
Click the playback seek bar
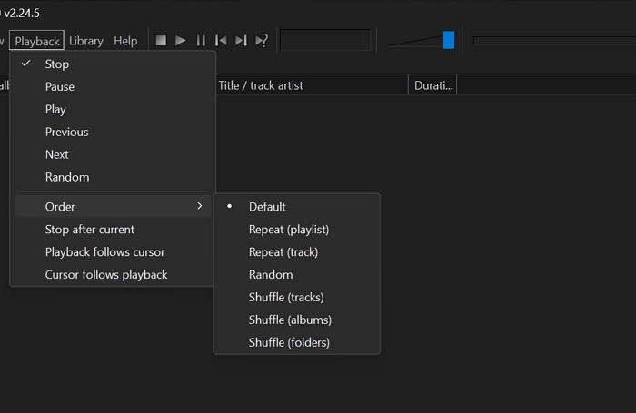(x=552, y=41)
